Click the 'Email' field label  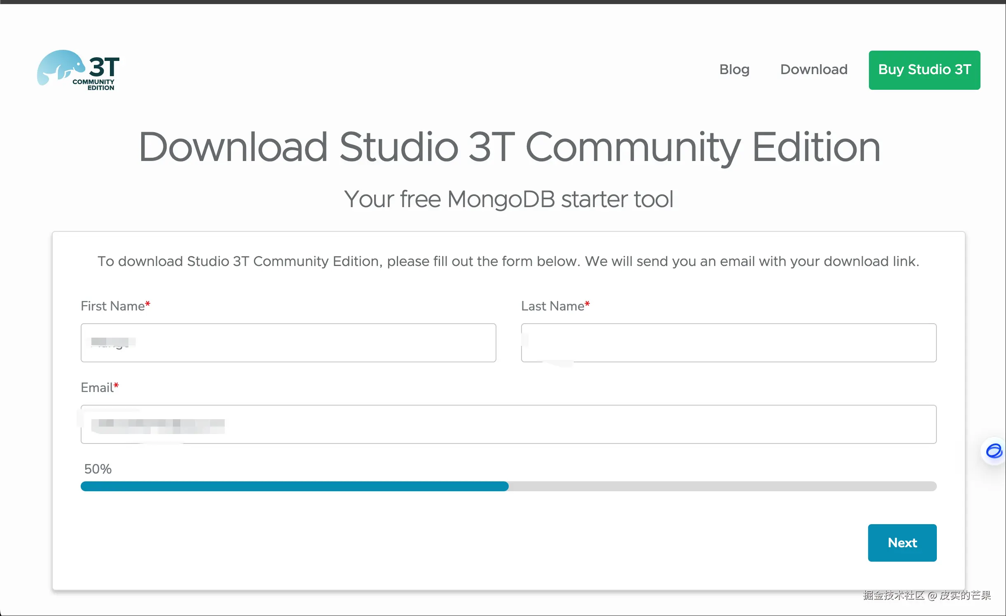pos(100,387)
